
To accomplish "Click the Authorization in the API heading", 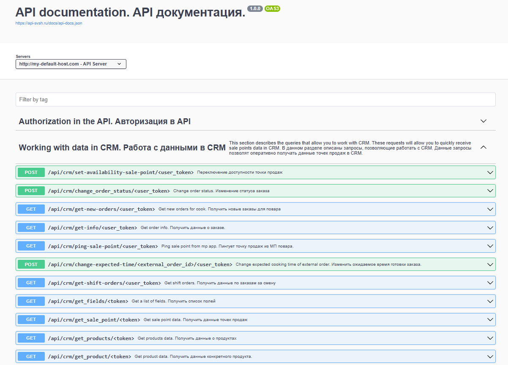I will point(105,121).
